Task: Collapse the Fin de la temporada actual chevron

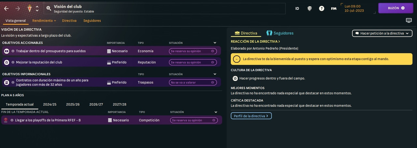Action: (x=216, y=112)
